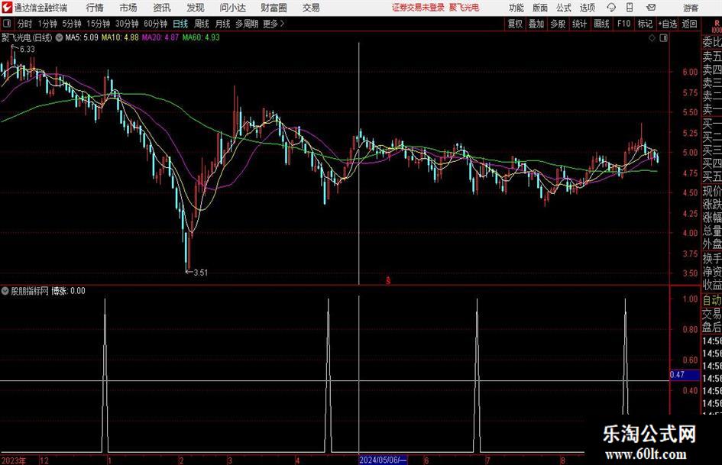Click the 2023年 timeline label
Image resolution: width=722 pixels, height=465 pixels.
pyautogui.click(x=14, y=460)
